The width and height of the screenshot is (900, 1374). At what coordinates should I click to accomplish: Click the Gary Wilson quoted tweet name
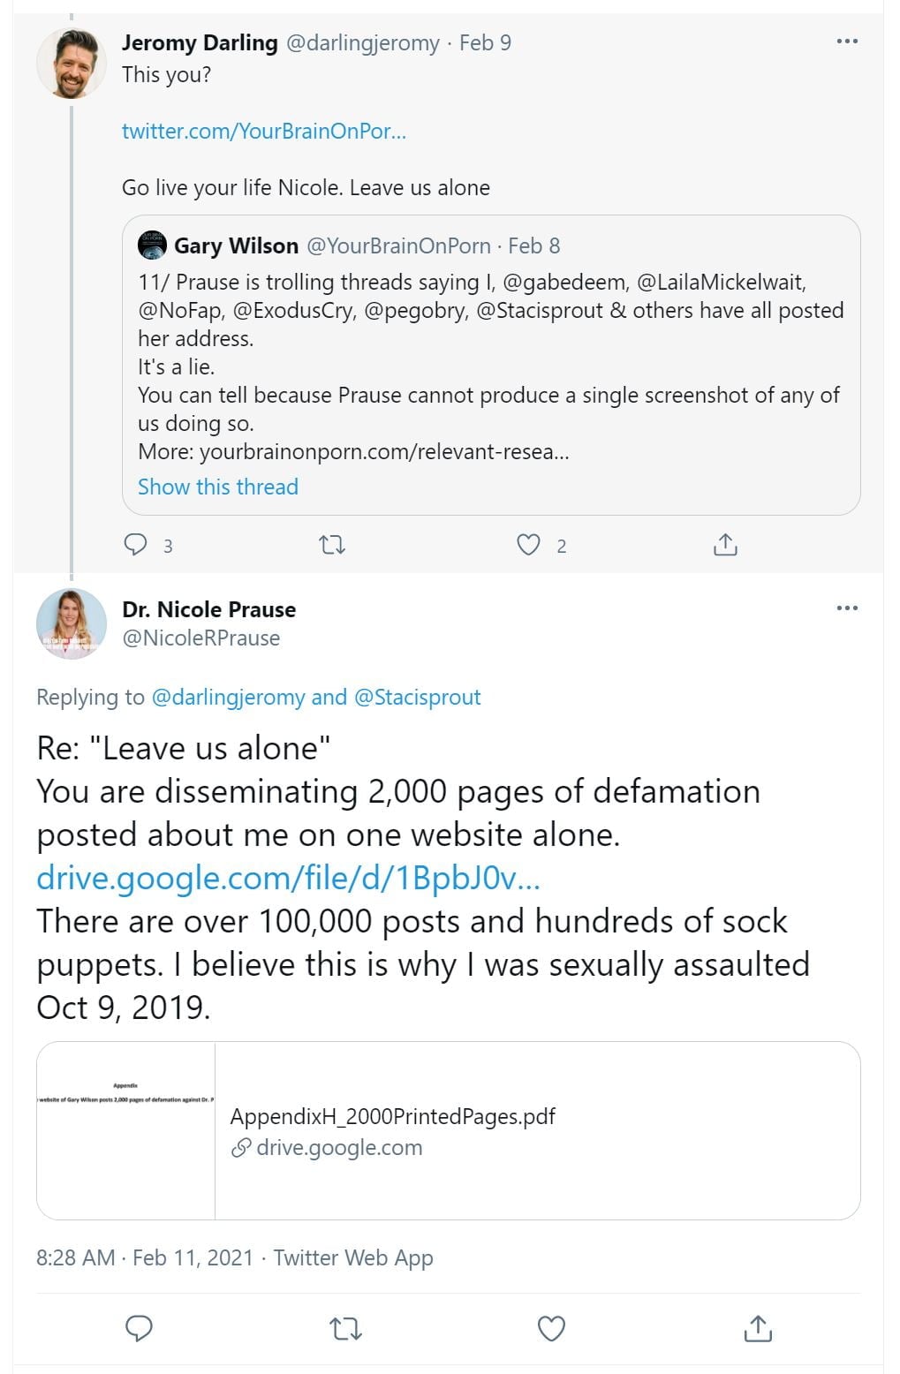236,245
